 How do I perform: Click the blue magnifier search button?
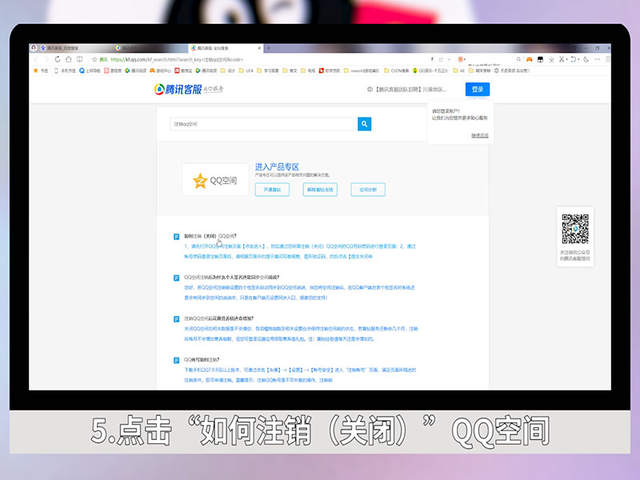364,124
